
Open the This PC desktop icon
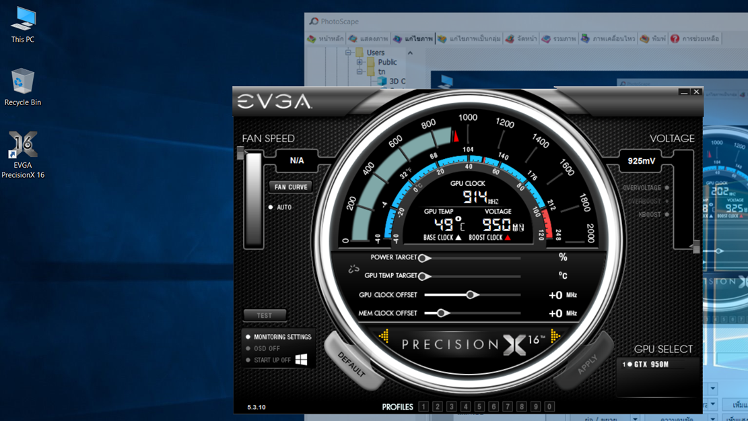[23, 26]
